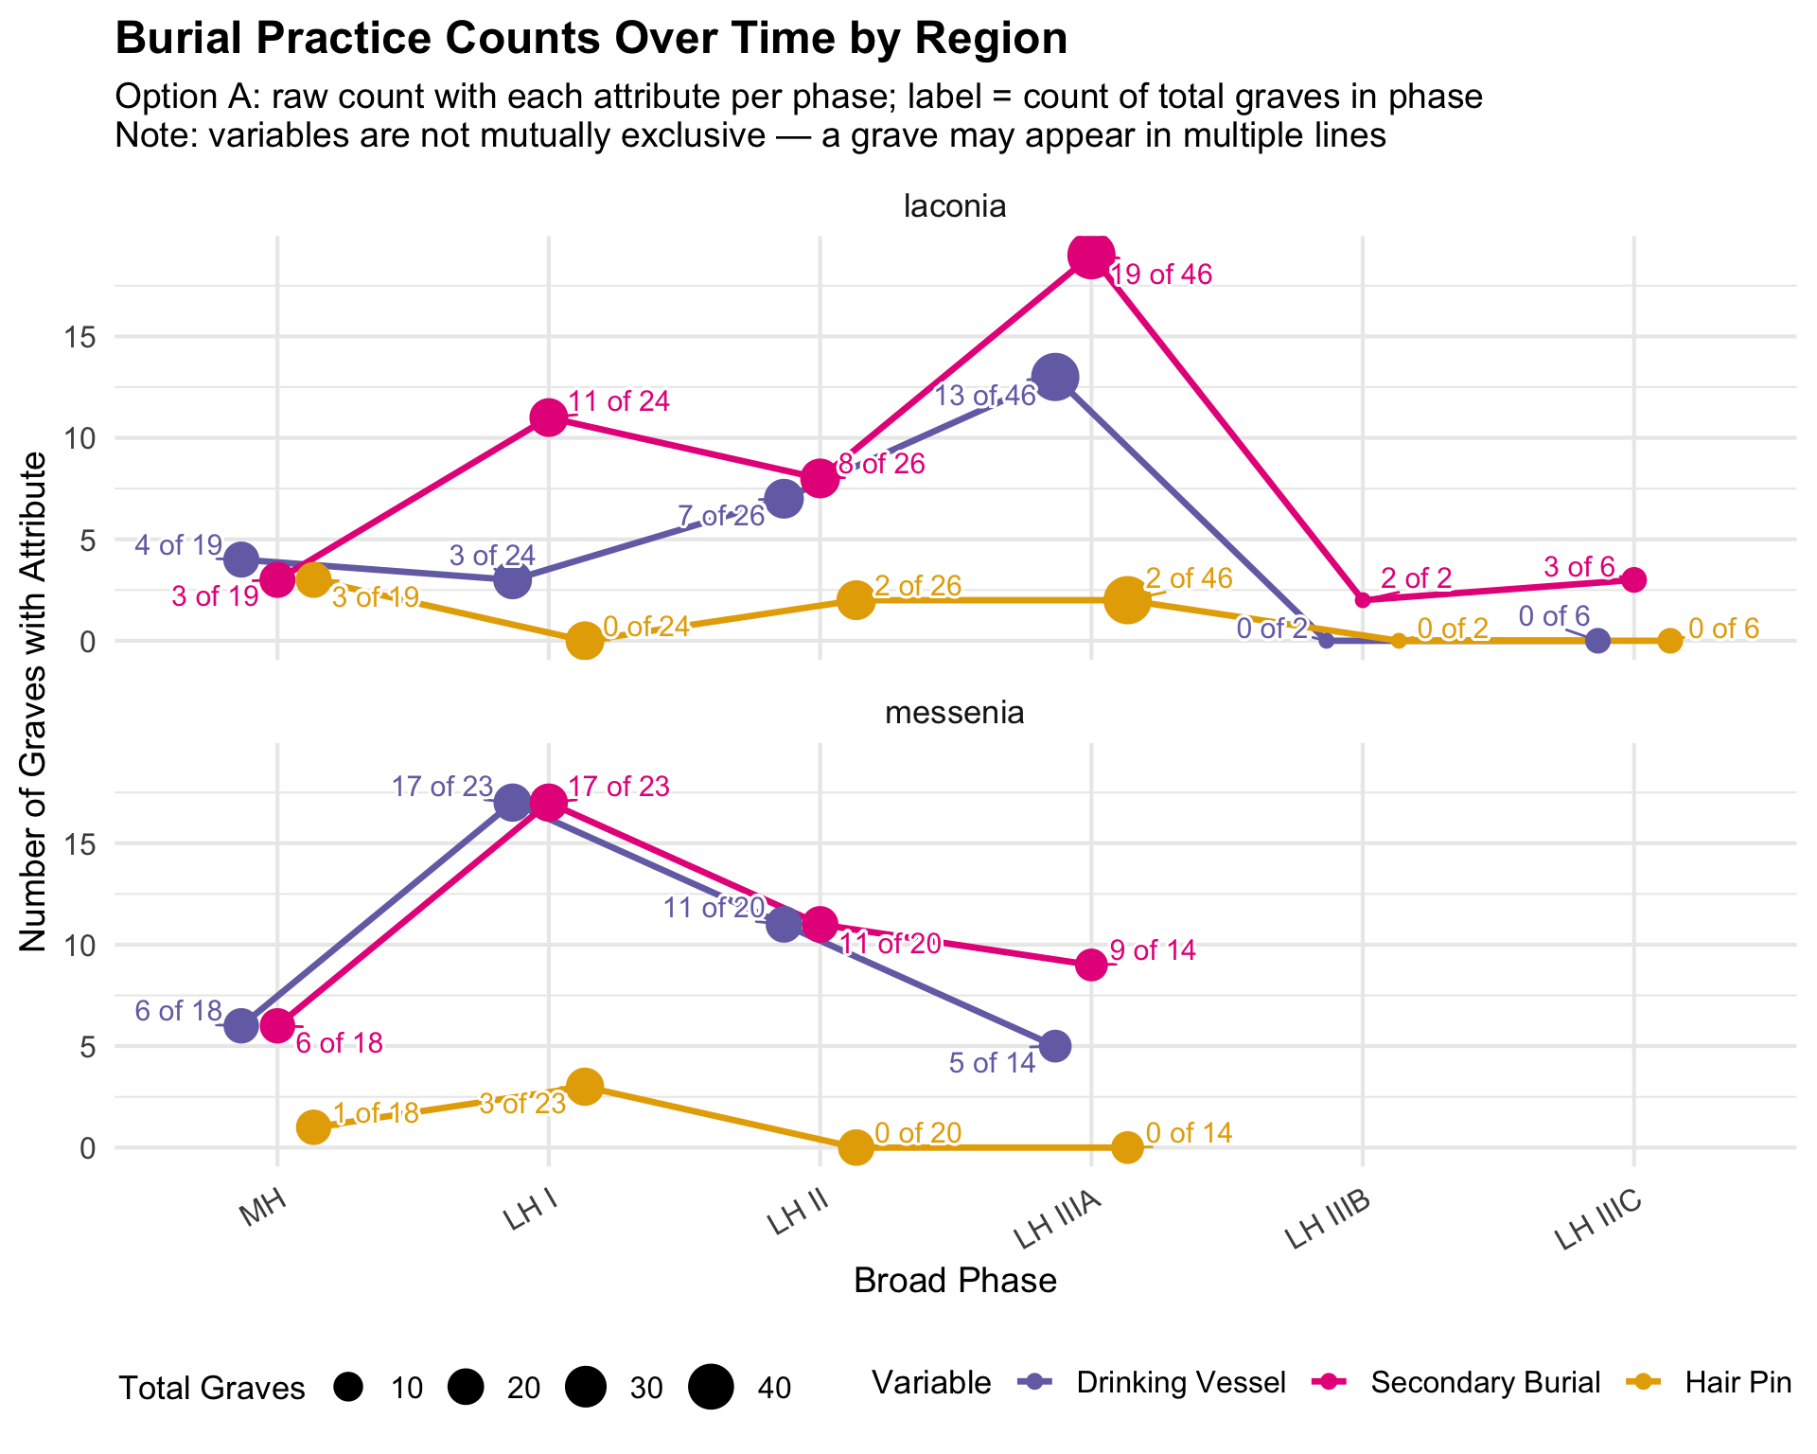Click laconia's "13 of 46" Drinking Vessel point
The height and width of the screenshot is (1454, 1817).
(x=1055, y=378)
